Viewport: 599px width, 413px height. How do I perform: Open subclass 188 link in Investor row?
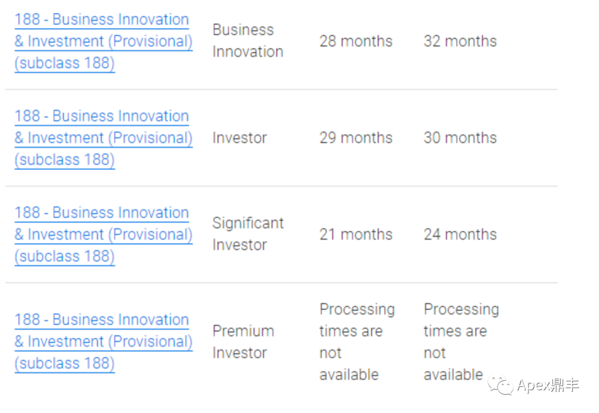click(x=104, y=138)
